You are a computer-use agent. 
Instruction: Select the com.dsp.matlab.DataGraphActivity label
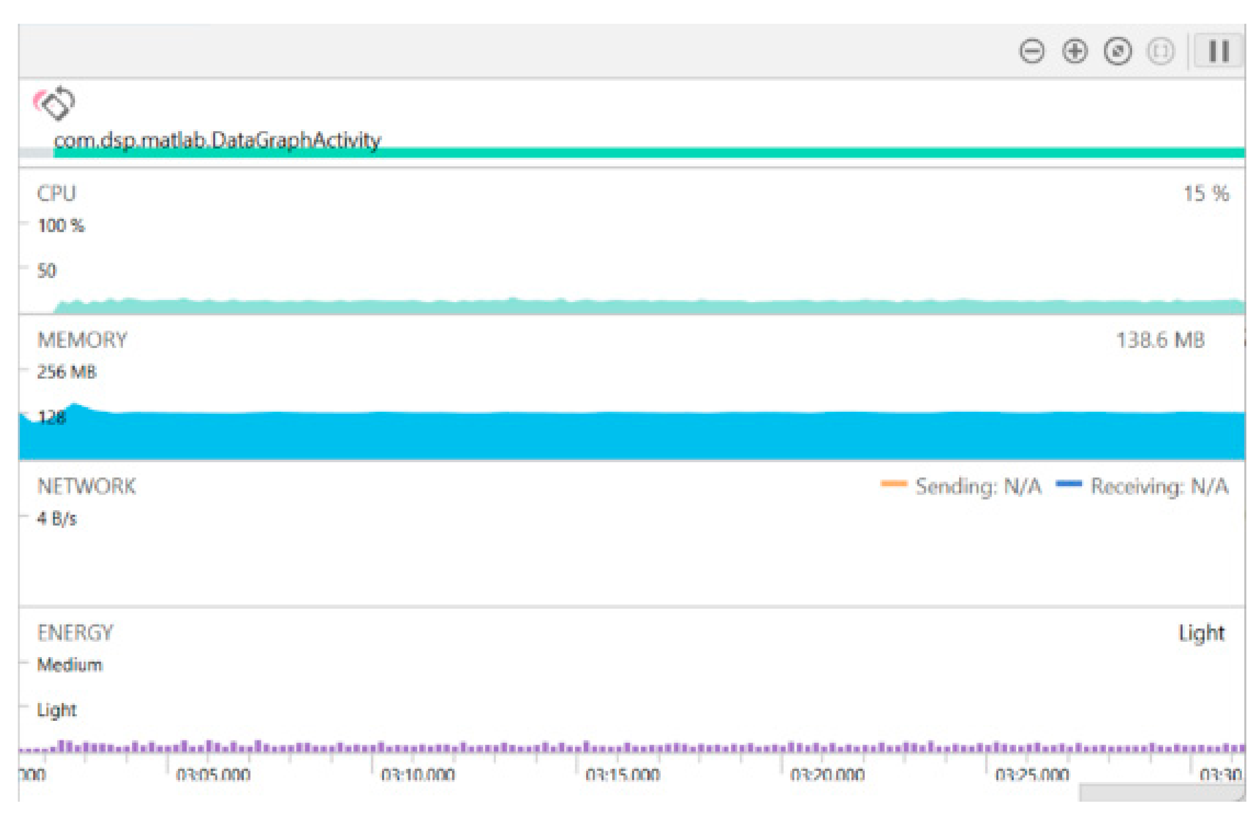tap(217, 140)
